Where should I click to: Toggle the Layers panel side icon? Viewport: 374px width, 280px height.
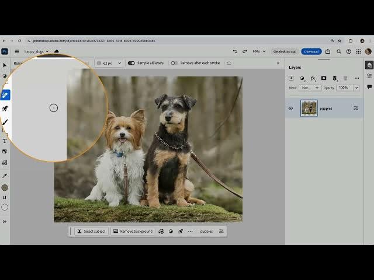coord(369,65)
